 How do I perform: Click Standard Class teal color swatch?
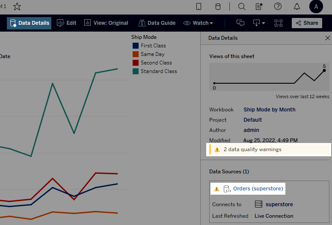click(136, 71)
